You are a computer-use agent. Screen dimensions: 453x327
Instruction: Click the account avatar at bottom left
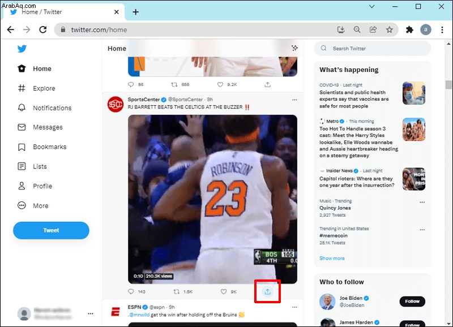pyautogui.click(x=24, y=314)
